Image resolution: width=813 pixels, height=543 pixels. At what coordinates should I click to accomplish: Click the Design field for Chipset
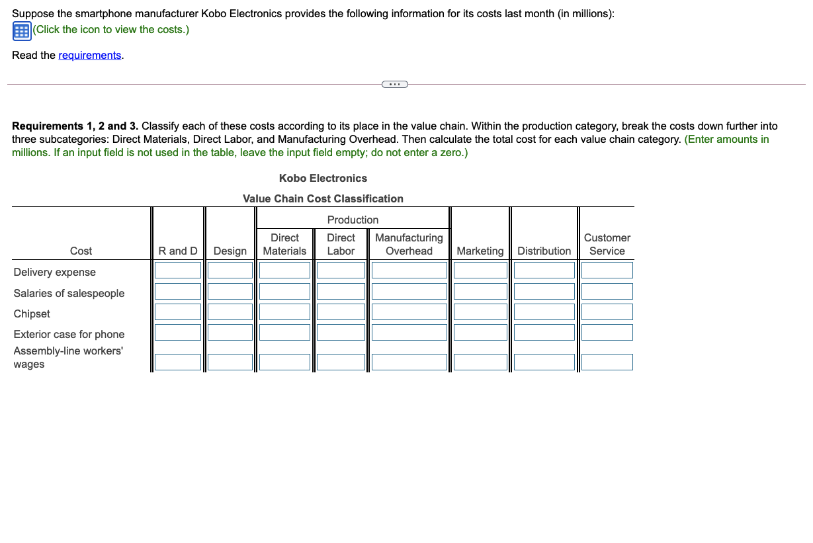(230, 311)
